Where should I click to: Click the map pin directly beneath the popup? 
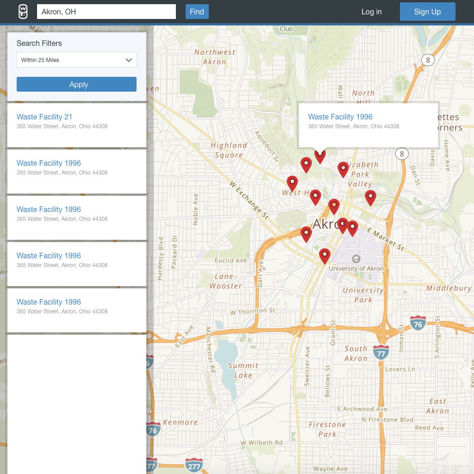pyautogui.click(x=320, y=156)
